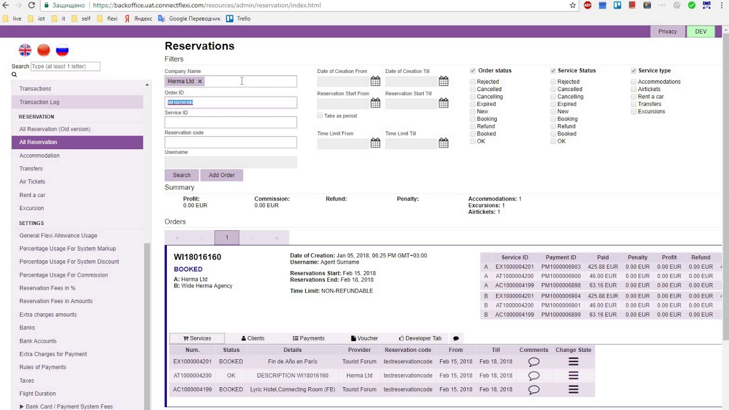Switch to the Developer Tab
The image size is (729, 410).
420,338
